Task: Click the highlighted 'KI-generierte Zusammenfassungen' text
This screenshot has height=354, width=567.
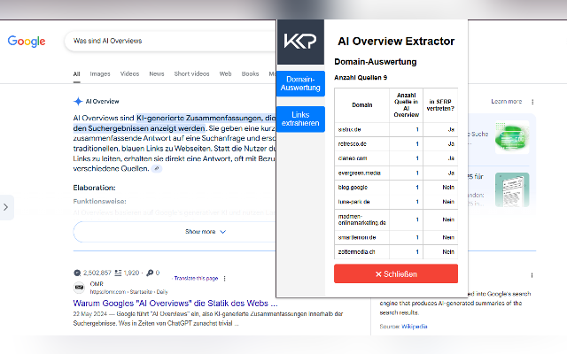Action: [199, 118]
